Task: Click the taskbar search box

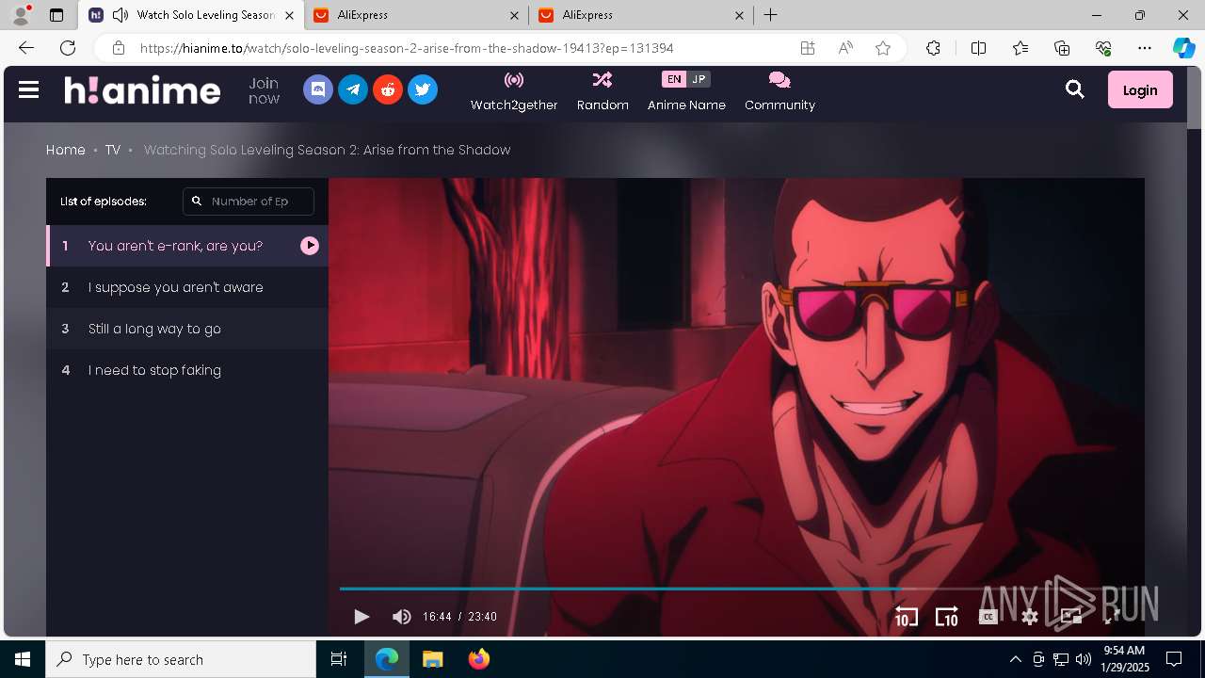Action: point(181,659)
